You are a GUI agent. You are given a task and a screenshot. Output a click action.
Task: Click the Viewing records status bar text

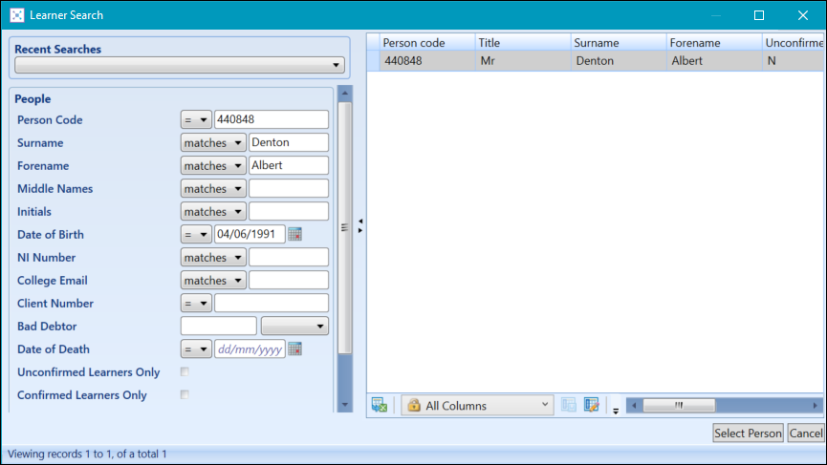click(x=87, y=454)
